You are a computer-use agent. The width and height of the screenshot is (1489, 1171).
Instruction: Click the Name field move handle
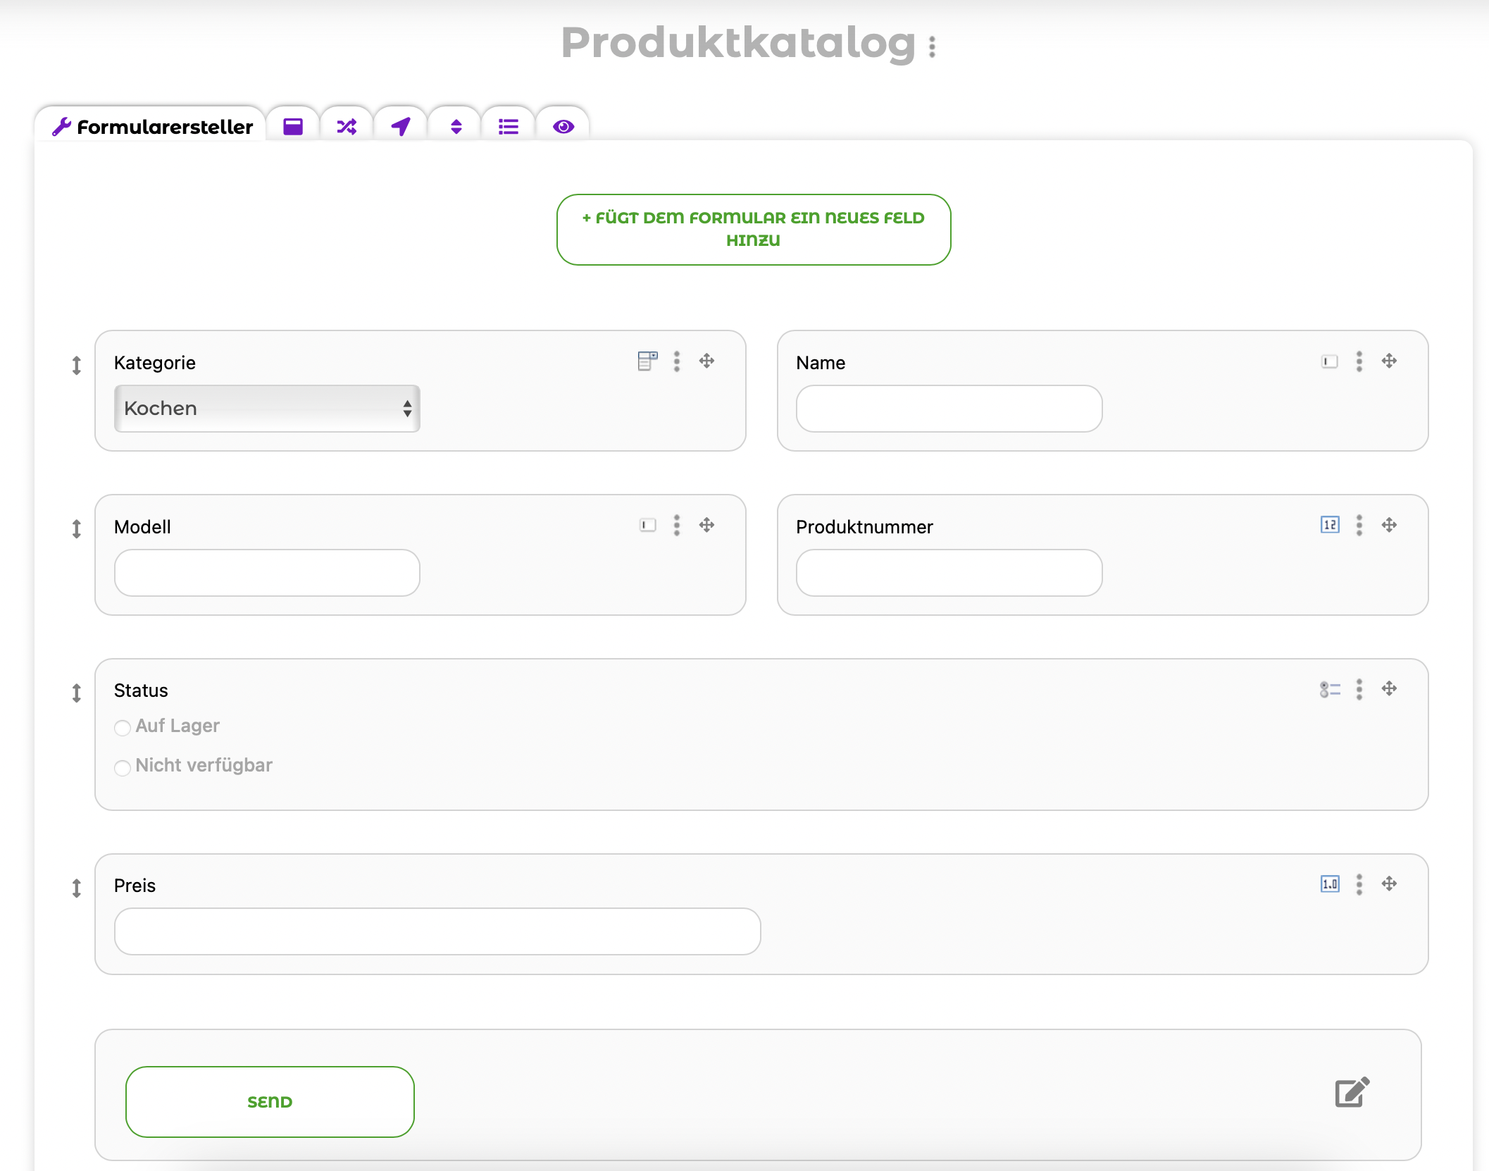click(x=1389, y=361)
